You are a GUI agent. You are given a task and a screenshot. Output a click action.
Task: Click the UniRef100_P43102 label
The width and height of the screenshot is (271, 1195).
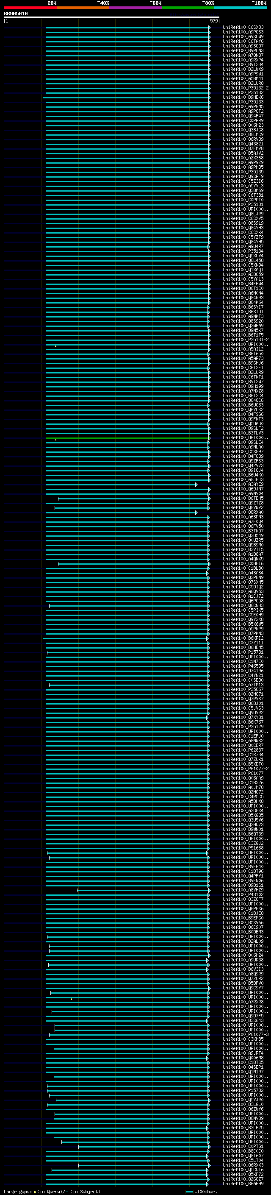(x=243, y=895)
